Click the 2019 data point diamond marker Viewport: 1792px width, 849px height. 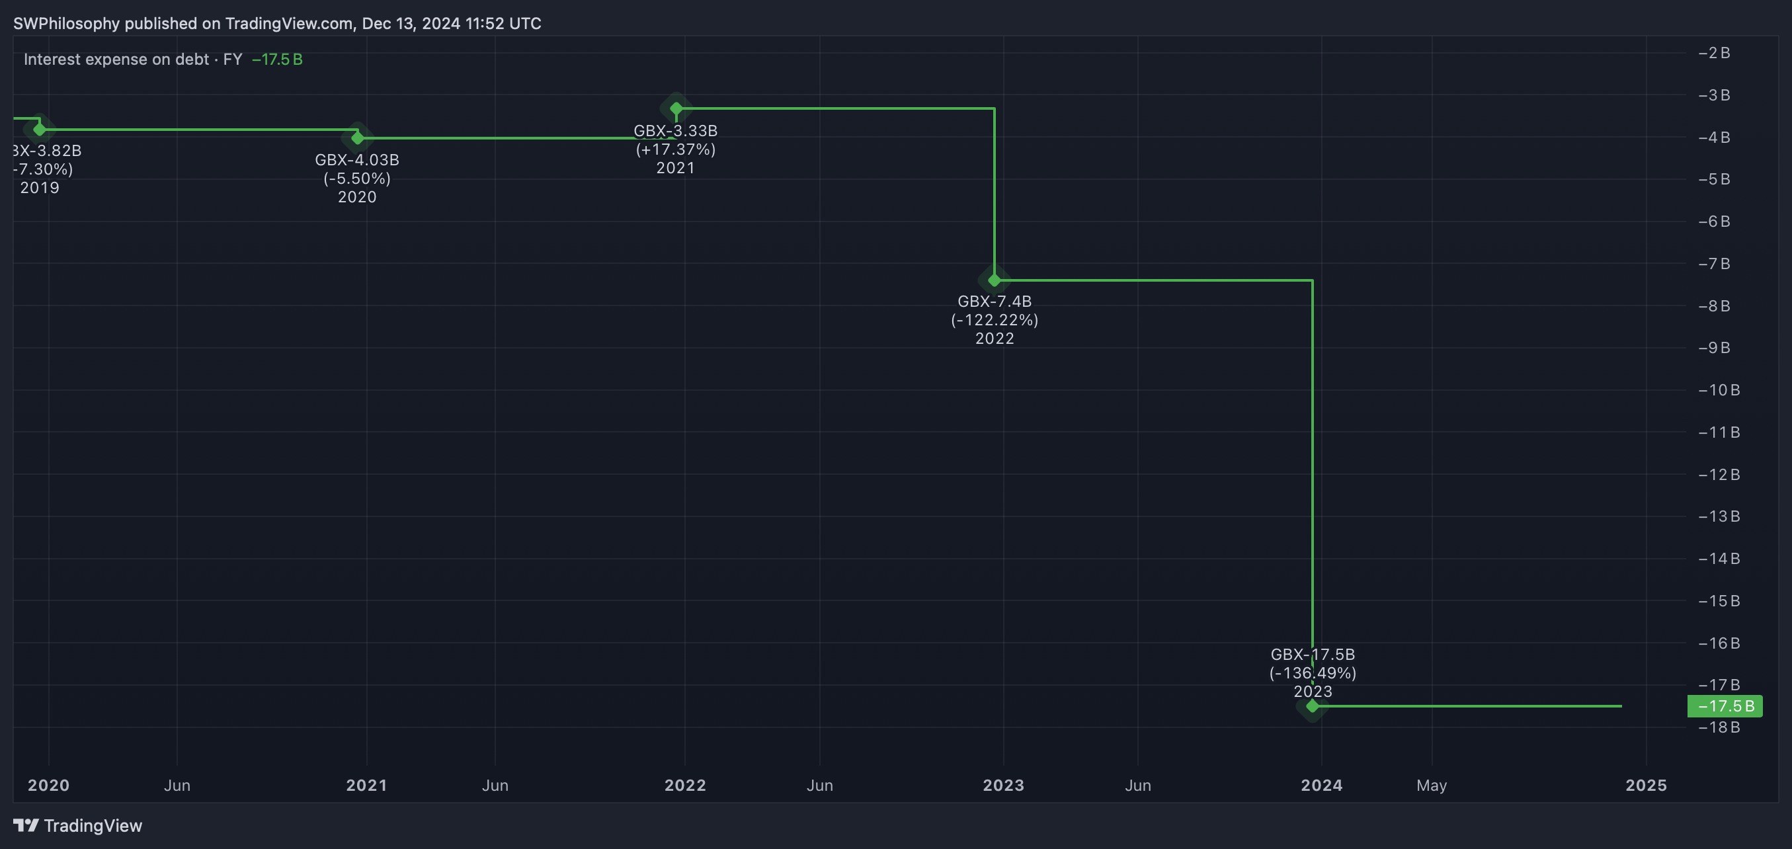tap(40, 130)
